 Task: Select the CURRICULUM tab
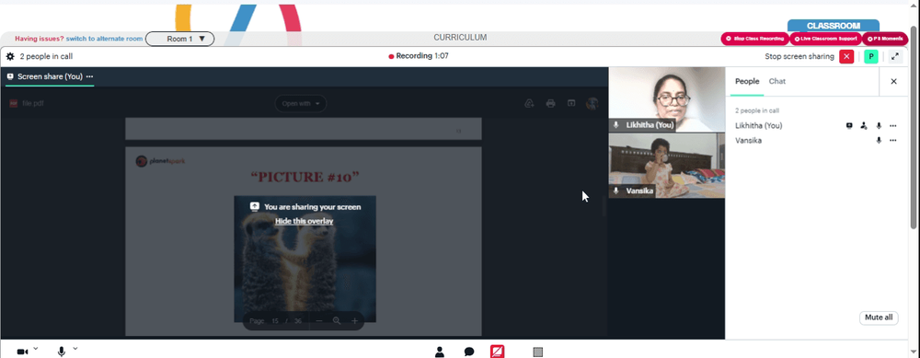click(x=460, y=38)
